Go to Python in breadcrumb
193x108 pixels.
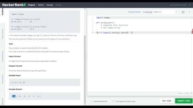tap(41, 5)
